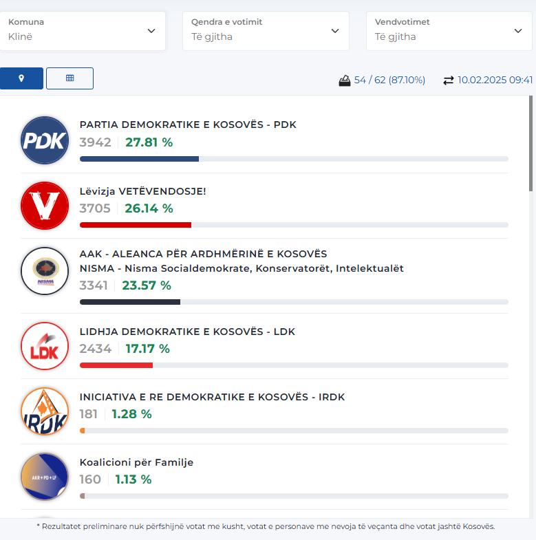Click the LDK red progress bar
536x540 pixels.
[116, 365]
